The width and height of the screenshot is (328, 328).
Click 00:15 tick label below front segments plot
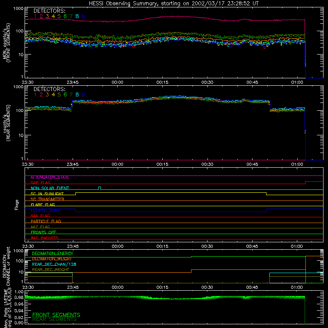162,82
